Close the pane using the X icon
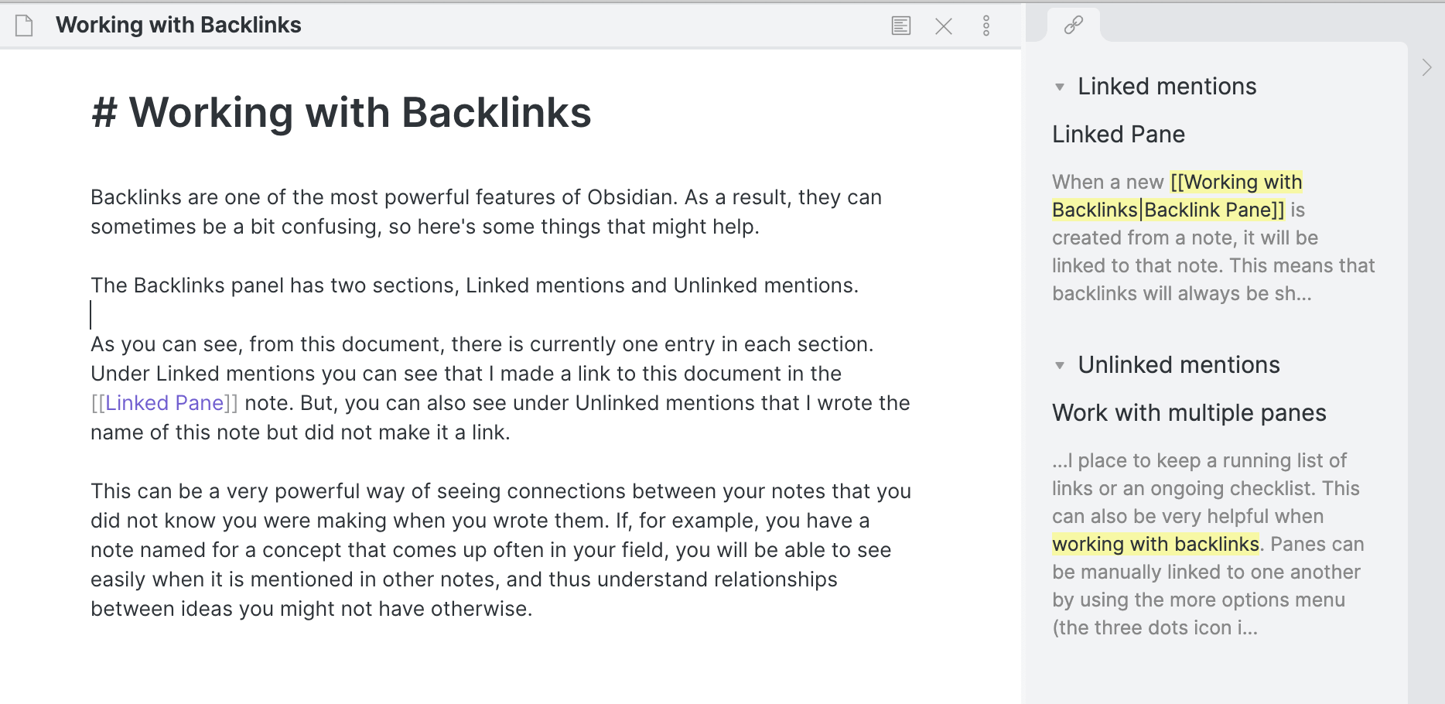Viewport: 1445px width, 704px height. [944, 26]
